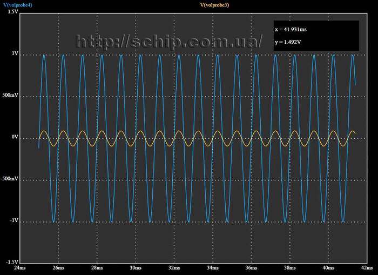The height and width of the screenshot is (275, 378).
Task: Click the 32ms time axis label
Action: pos(174,267)
